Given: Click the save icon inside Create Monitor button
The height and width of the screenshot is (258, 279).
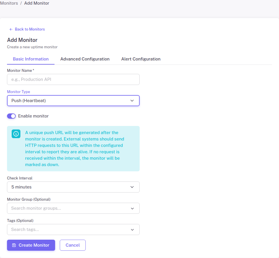Looking at the screenshot, I should (x=14, y=245).
